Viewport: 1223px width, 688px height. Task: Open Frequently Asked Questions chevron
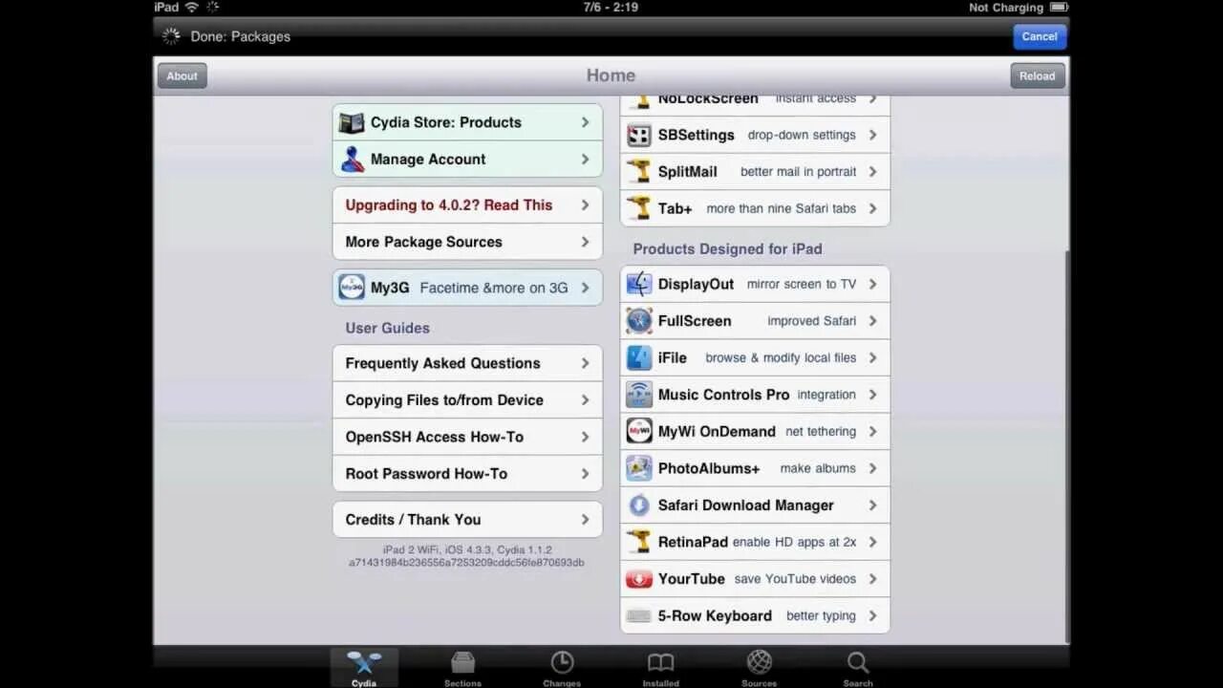(x=585, y=363)
